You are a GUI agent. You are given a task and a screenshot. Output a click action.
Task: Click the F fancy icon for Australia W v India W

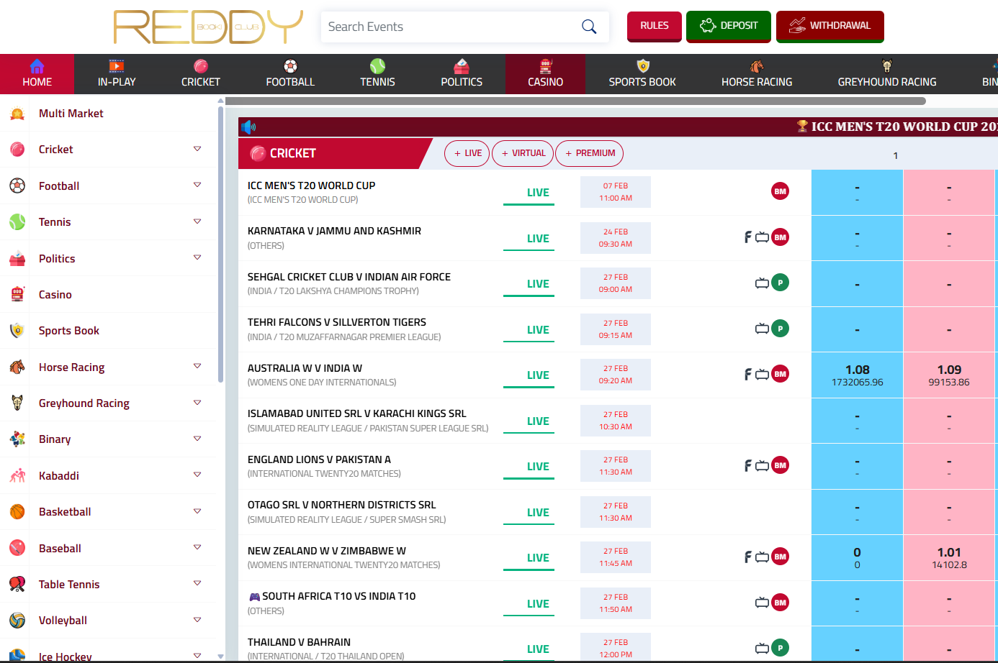coord(747,374)
